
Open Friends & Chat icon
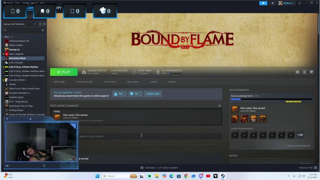tap(315, 168)
